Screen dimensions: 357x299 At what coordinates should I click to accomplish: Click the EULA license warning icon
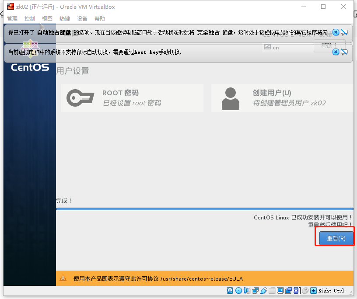(63, 278)
